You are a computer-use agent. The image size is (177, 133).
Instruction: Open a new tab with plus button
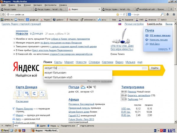171,9
